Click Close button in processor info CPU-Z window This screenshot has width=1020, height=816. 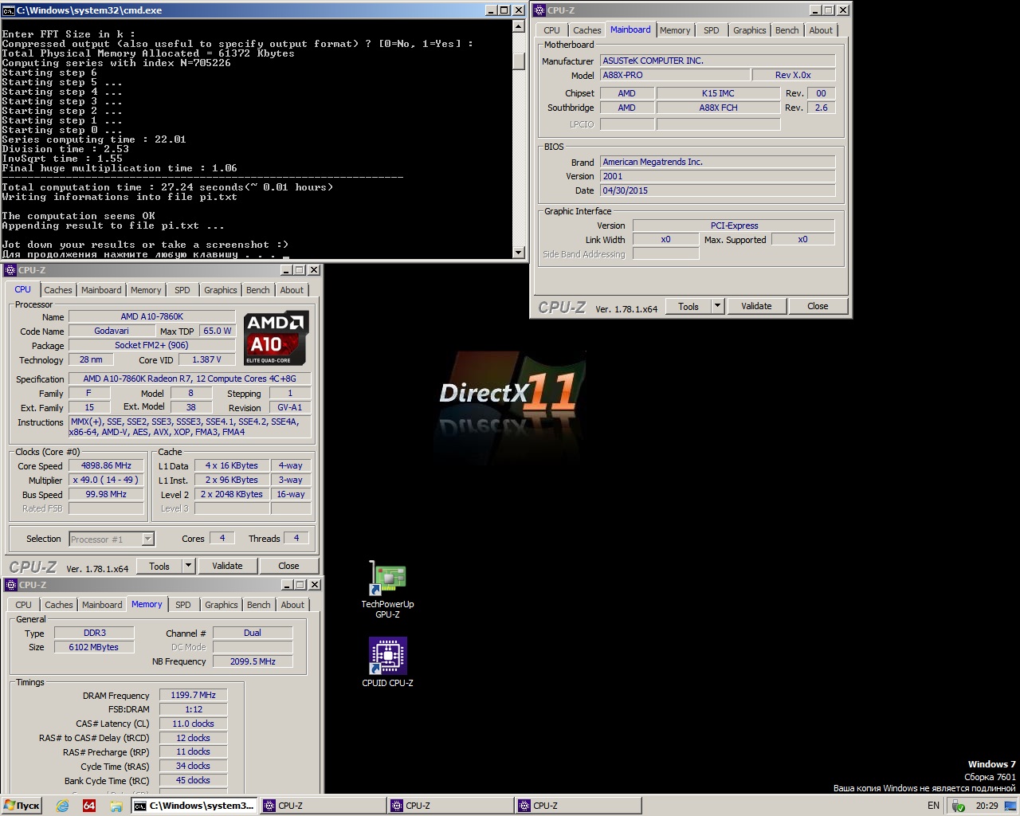(288, 566)
